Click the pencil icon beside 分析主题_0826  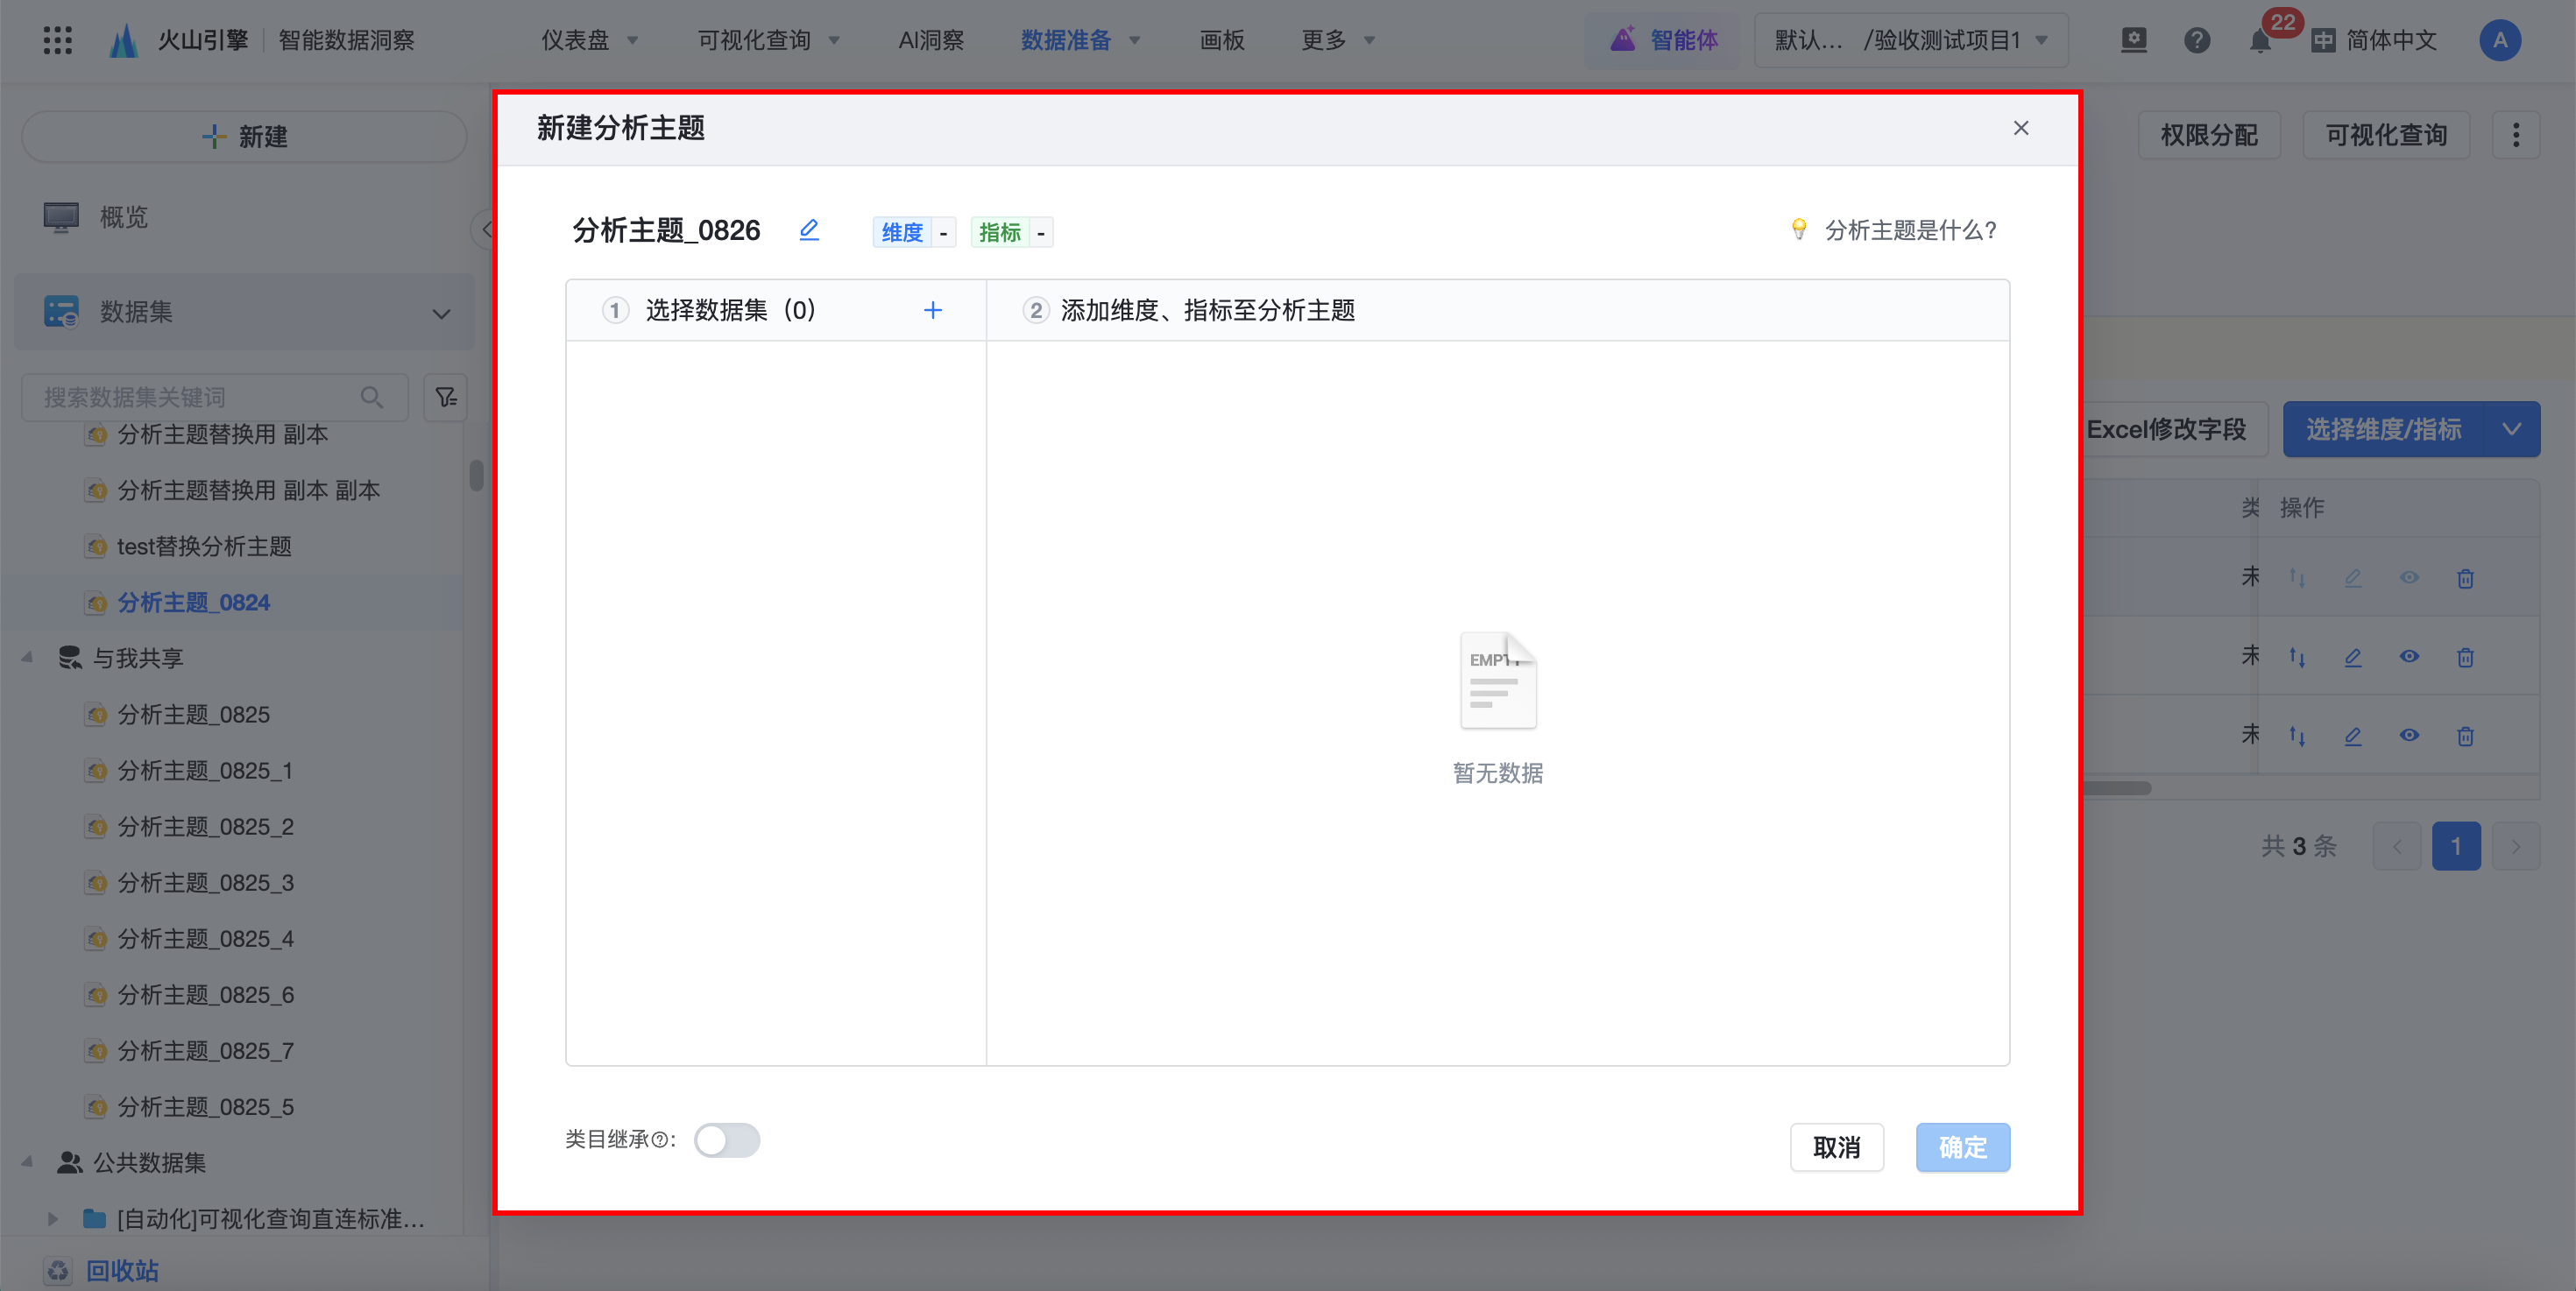click(x=809, y=231)
